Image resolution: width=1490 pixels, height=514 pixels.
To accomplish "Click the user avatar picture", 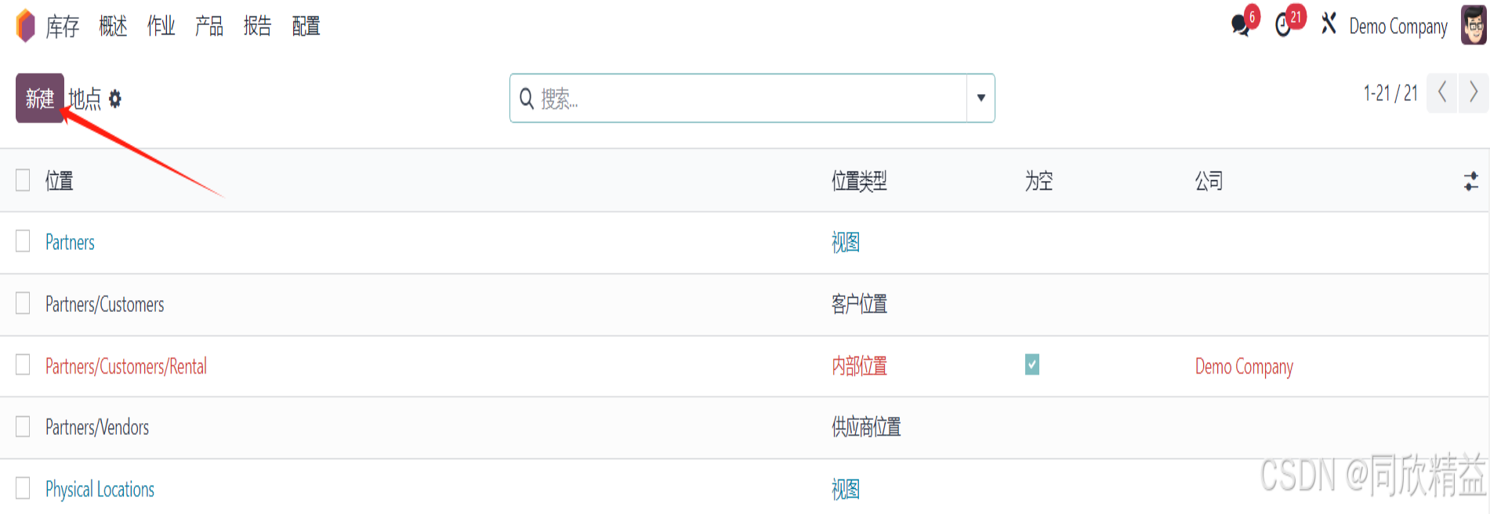I will (x=1474, y=26).
